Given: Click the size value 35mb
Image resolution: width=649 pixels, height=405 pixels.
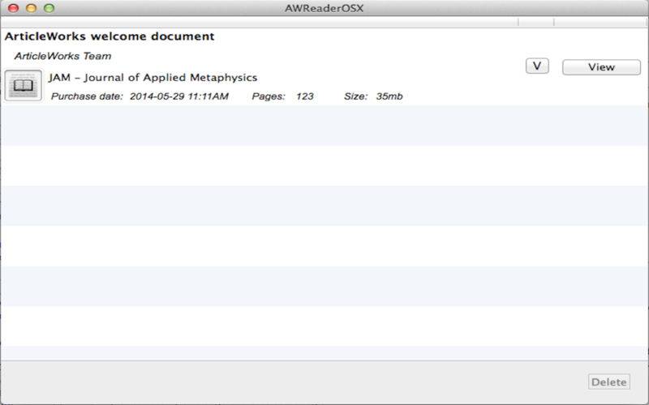Looking at the screenshot, I should (389, 96).
